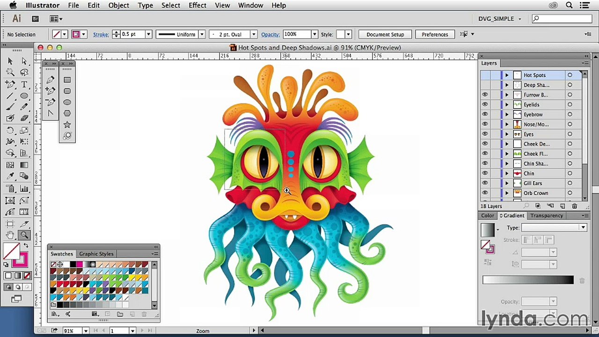The height and width of the screenshot is (337, 599).
Task: Open the Uniform stroke profile dropdown
Action: coord(202,34)
